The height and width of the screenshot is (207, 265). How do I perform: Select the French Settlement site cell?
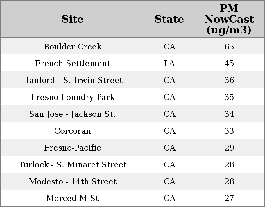(x=72, y=63)
